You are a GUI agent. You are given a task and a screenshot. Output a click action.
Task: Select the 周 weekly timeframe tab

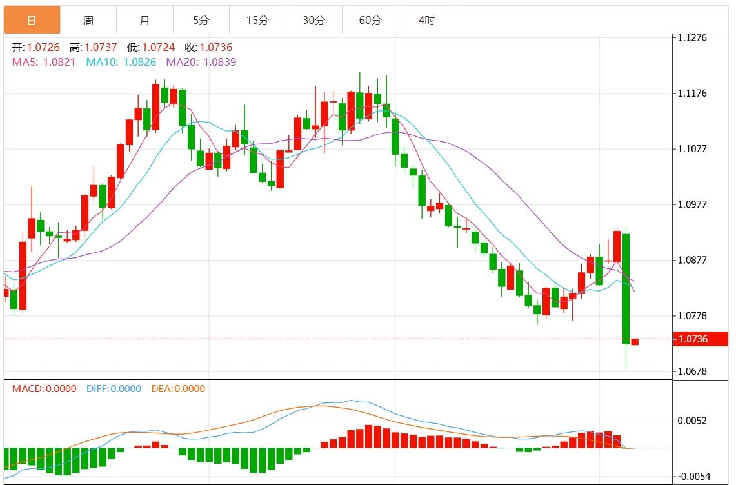point(88,20)
